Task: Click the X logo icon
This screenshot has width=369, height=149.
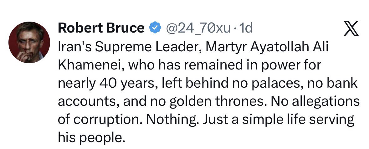Action: coord(351,28)
